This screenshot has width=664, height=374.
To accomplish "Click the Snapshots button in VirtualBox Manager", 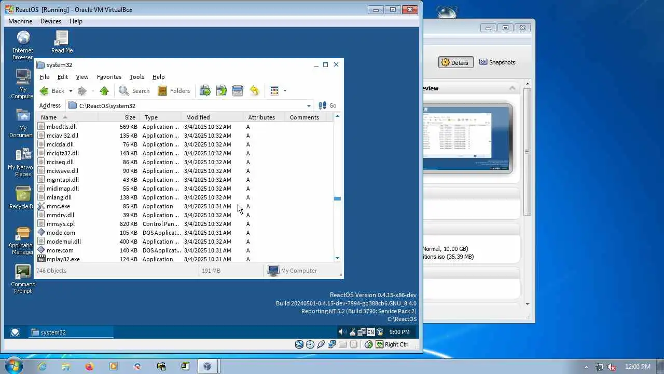I will point(497,62).
